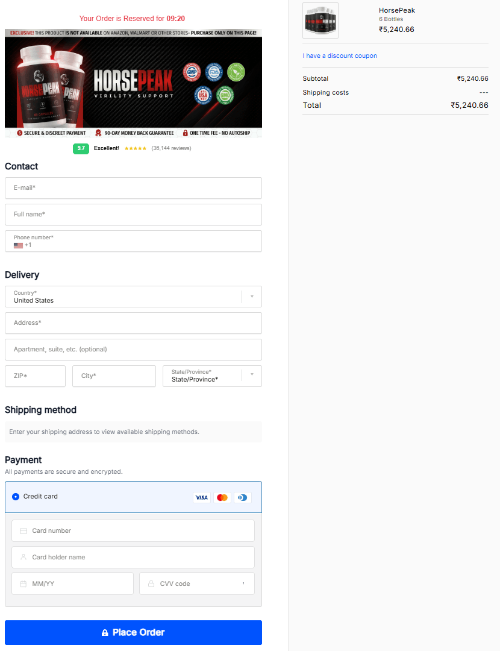
Task: Click into the Full name field
Action: coord(133,215)
